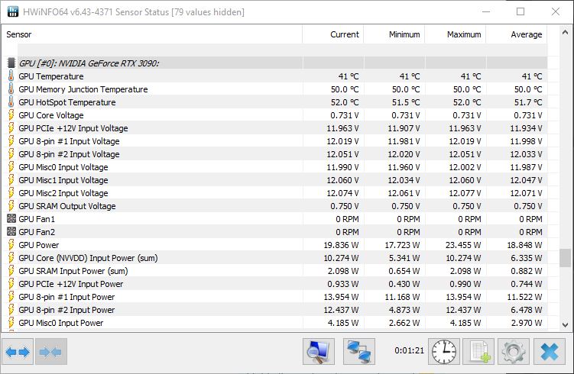Click the vertical scrollbar thumb
This screenshot has height=374, width=574.
(x=565, y=258)
